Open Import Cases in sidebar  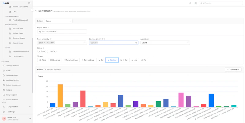(x=18, y=28)
